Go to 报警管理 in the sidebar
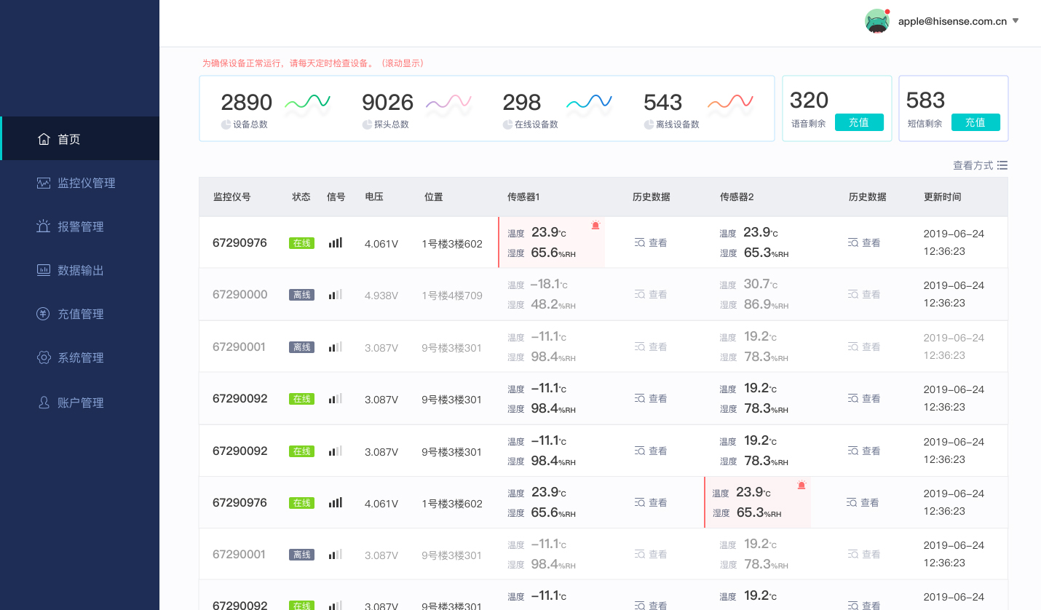Image resolution: width=1041 pixels, height=610 pixels. (x=80, y=226)
